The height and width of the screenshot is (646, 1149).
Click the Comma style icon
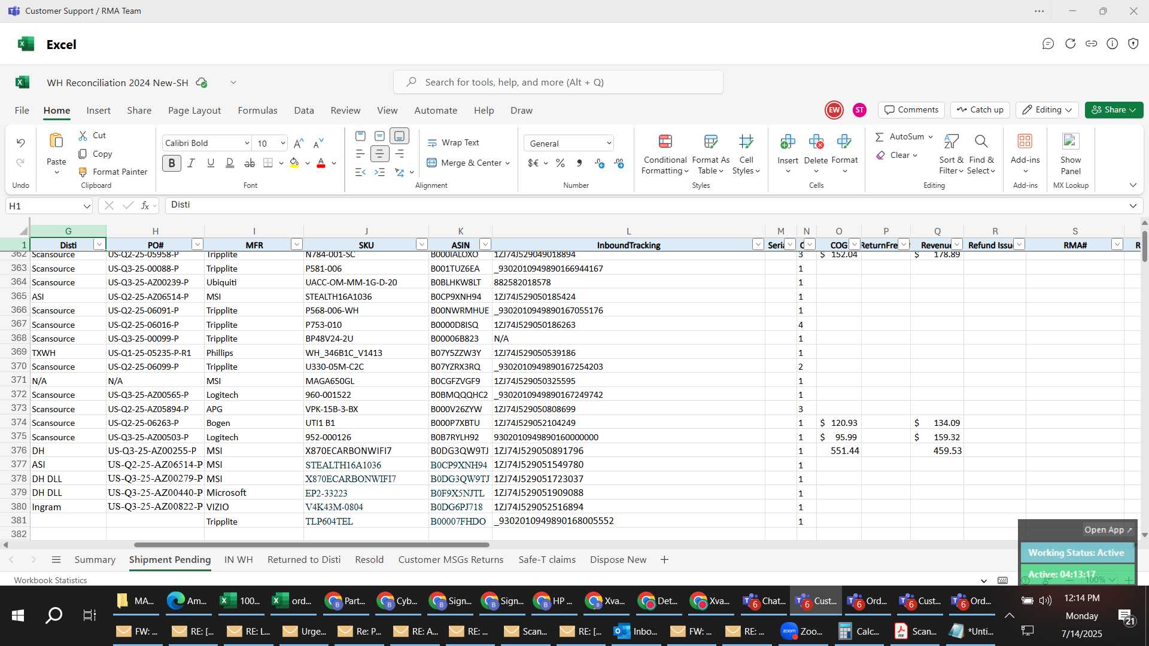click(579, 163)
